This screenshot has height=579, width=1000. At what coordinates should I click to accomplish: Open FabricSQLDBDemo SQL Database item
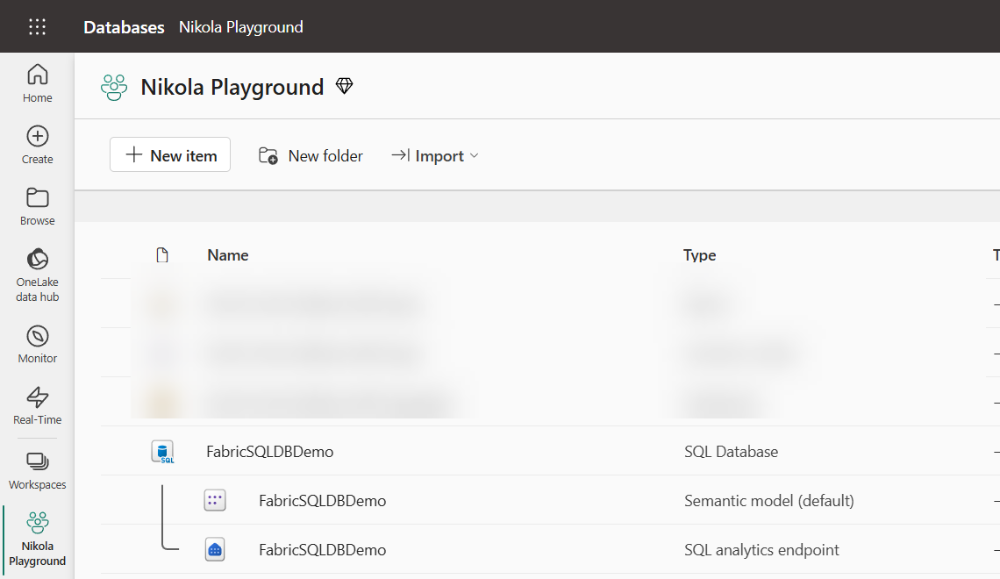pos(270,452)
